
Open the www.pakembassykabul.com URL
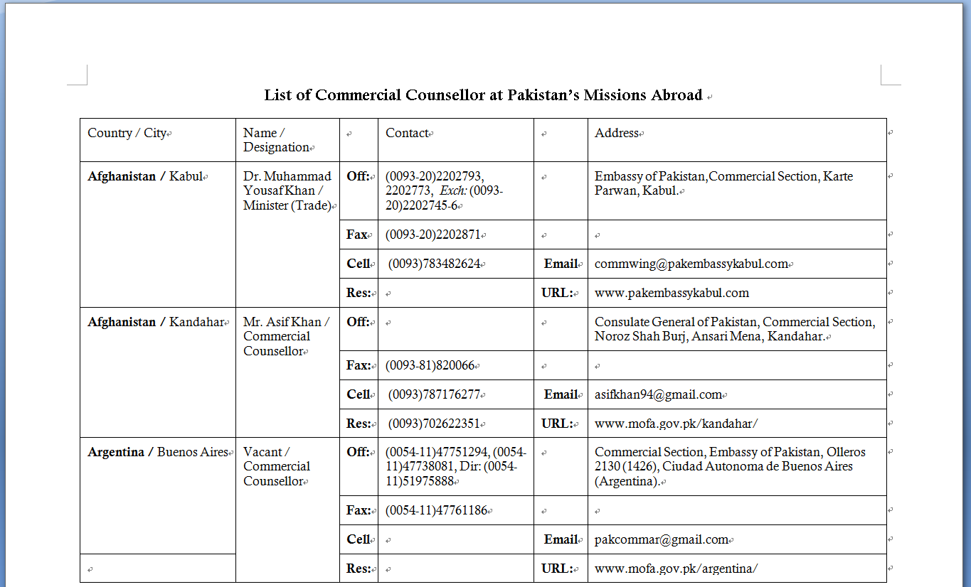(671, 293)
